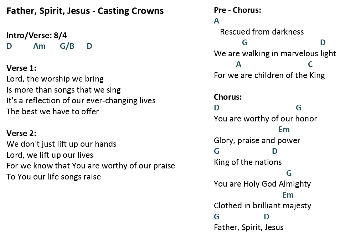Select the 'Chorus:' heading
This screenshot has height=245, width=345.
(x=228, y=97)
